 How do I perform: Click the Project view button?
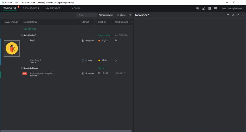click(x=106, y=15)
